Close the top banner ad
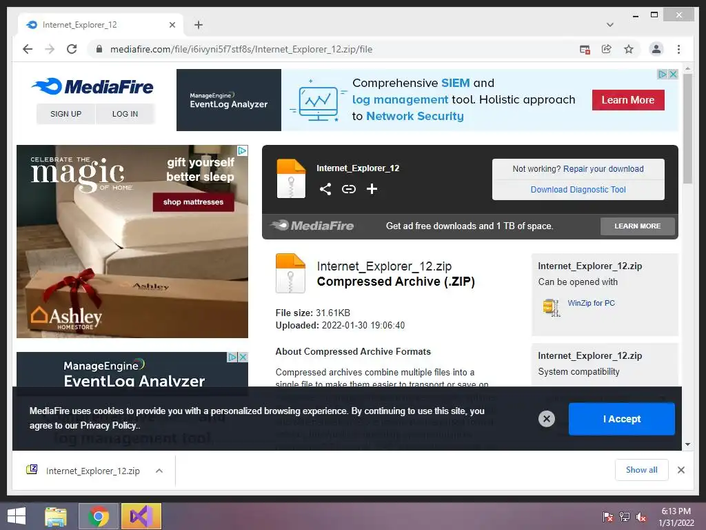Image resolution: width=706 pixels, height=530 pixels. [673, 75]
